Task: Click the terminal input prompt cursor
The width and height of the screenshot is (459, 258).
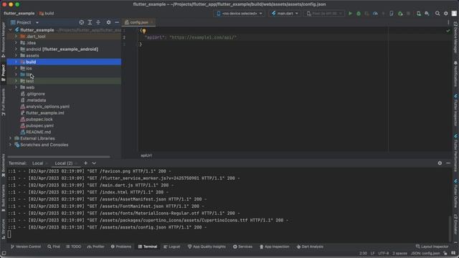Action: point(9,234)
